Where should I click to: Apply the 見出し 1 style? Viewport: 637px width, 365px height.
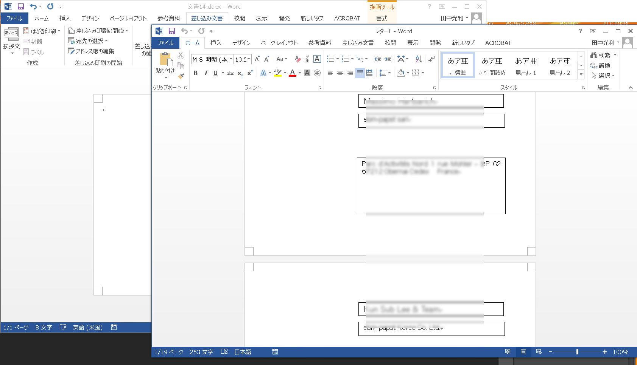pos(526,65)
